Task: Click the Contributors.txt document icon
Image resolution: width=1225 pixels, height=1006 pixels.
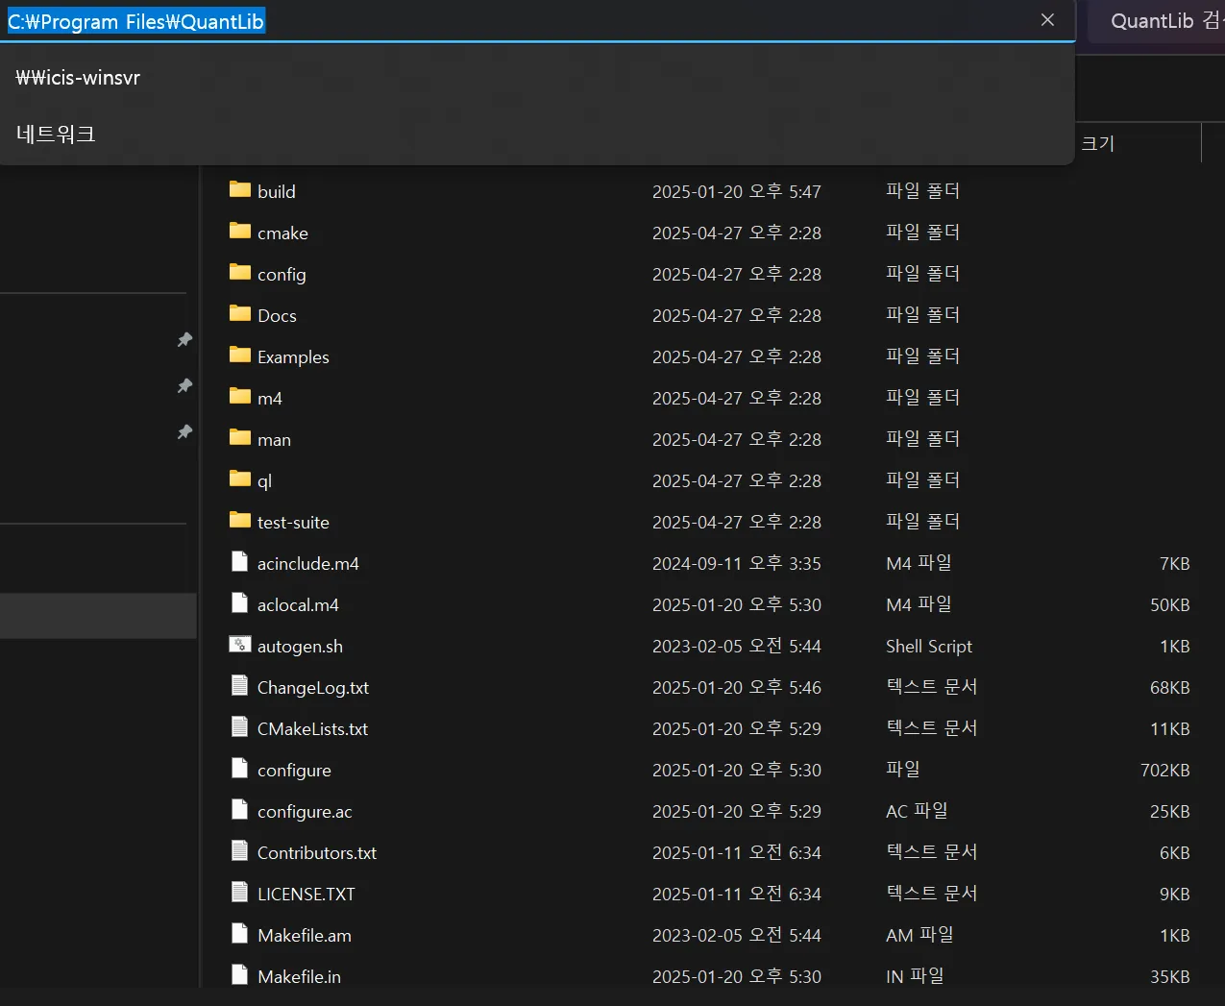Action: 240,851
